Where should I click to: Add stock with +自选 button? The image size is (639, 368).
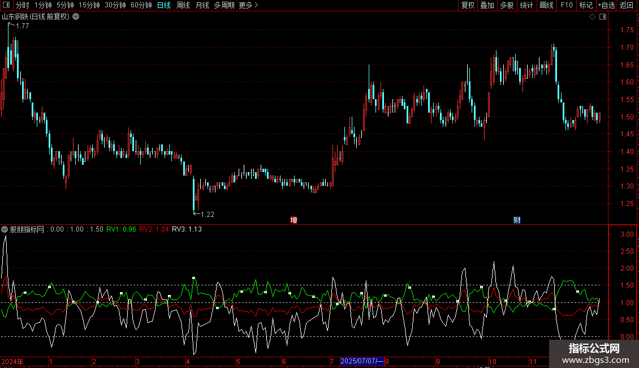pyautogui.click(x=606, y=5)
